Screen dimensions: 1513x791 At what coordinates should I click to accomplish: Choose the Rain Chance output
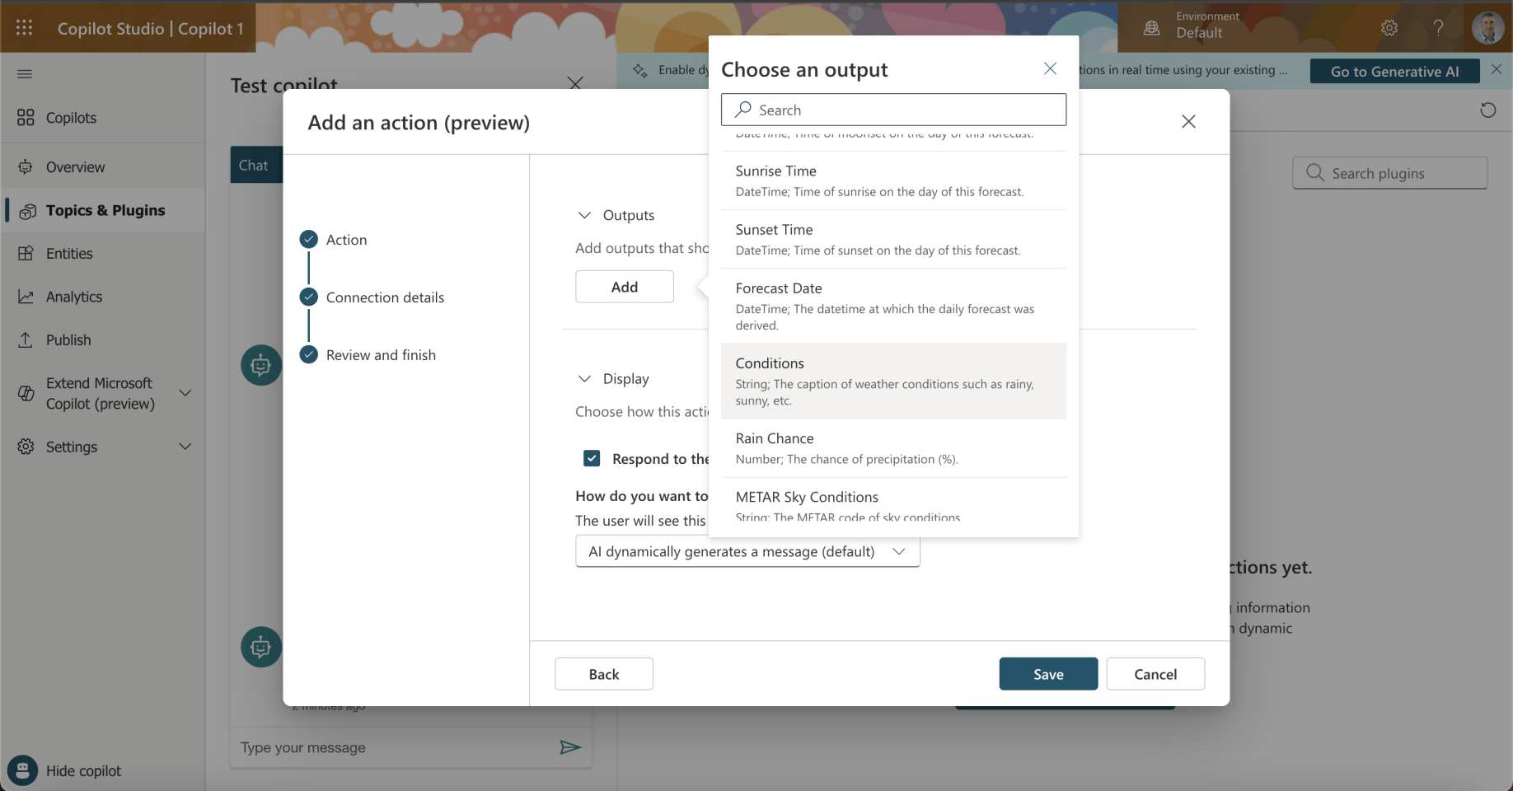point(893,447)
